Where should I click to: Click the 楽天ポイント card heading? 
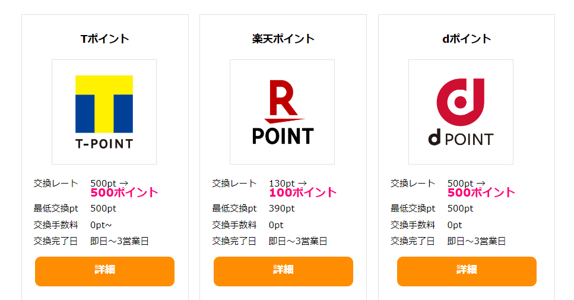coord(283,39)
